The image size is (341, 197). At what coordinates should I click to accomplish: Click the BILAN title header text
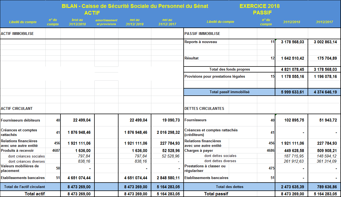tap(135, 6)
